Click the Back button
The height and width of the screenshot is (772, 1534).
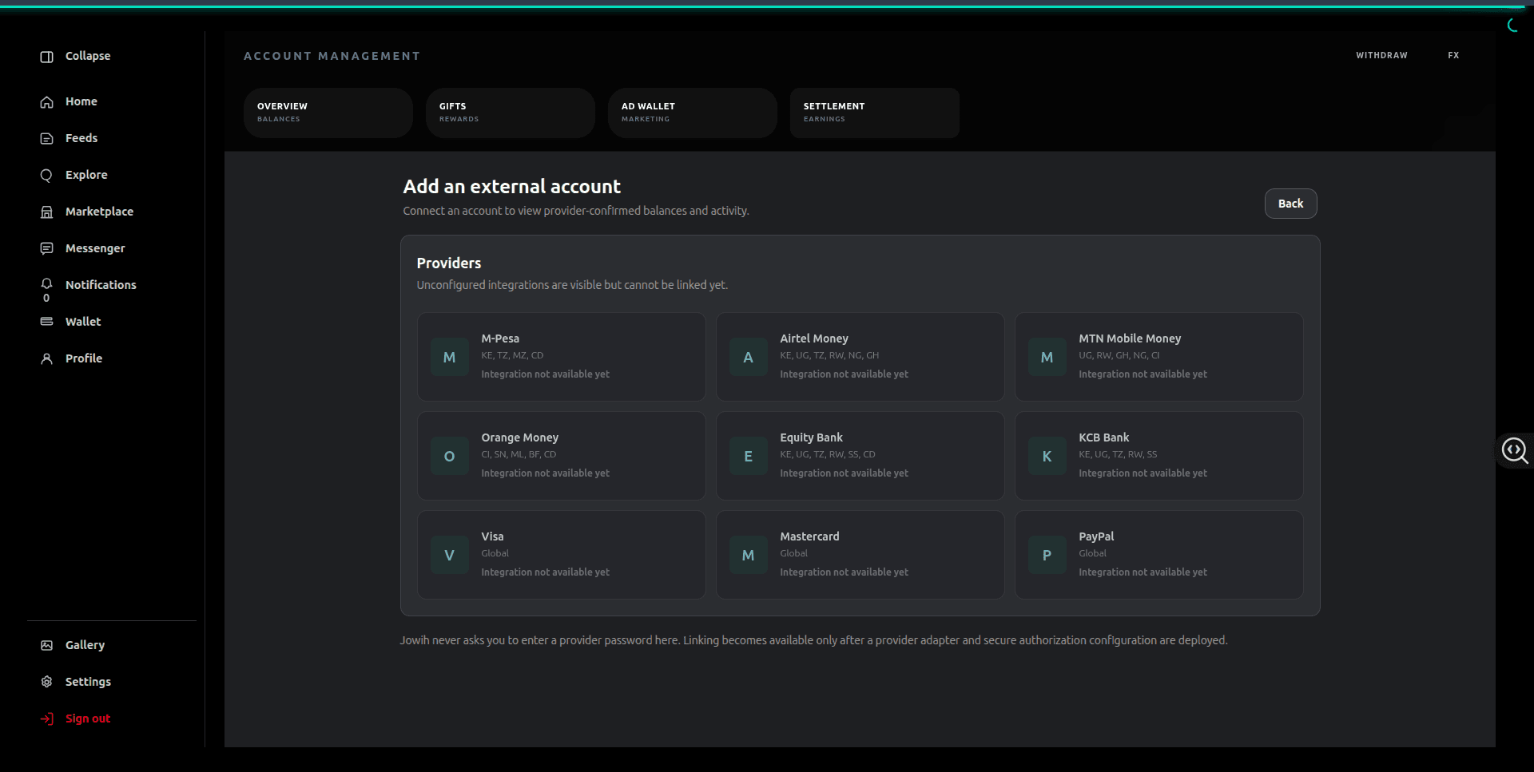coord(1290,204)
